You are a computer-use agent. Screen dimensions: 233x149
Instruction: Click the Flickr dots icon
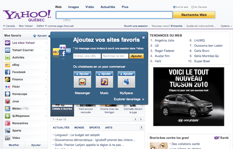tap(8, 87)
